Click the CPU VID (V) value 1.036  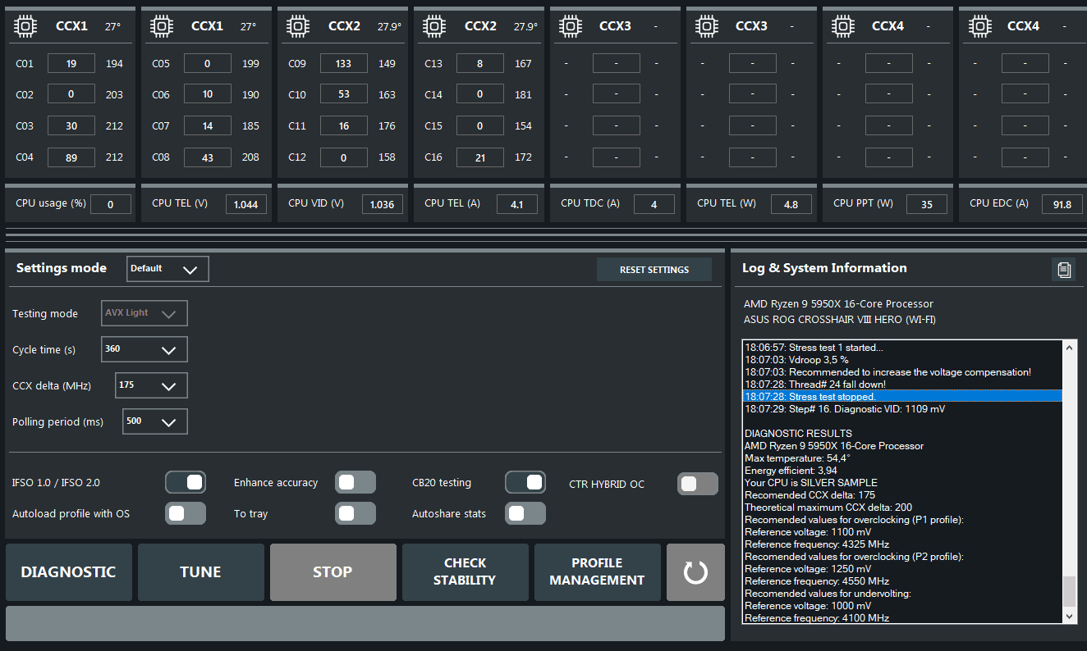(383, 204)
